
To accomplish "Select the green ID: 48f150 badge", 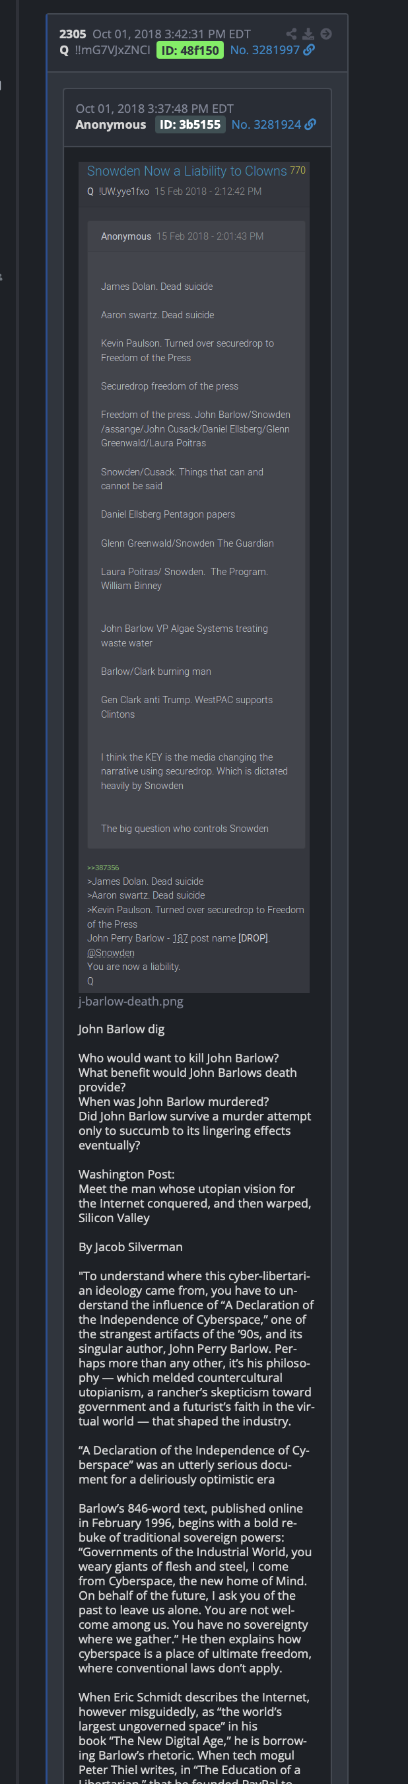I will click(189, 51).
